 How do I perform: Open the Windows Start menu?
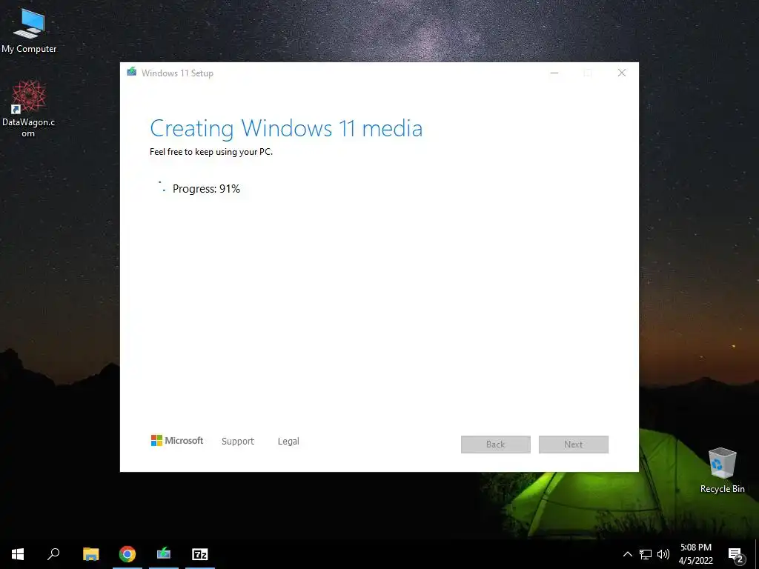click(18, 554)
